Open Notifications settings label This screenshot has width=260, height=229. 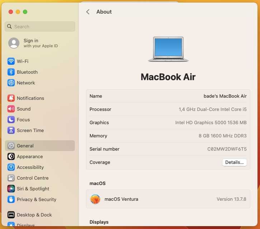pos(30,98)
